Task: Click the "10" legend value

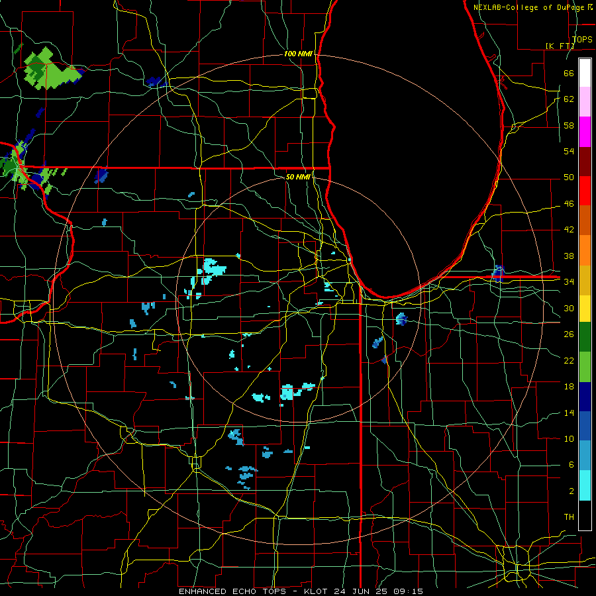Action: pos(569,438)
